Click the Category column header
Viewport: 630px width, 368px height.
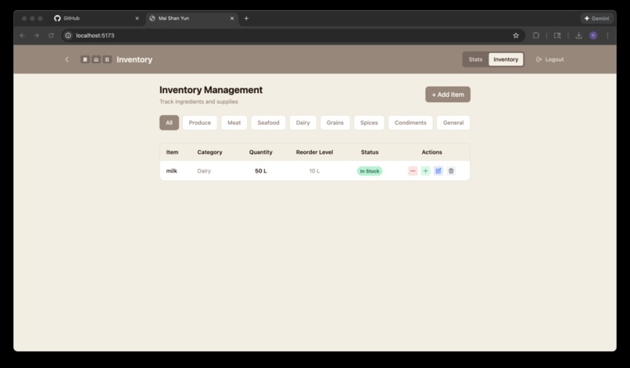pos(209,152)
